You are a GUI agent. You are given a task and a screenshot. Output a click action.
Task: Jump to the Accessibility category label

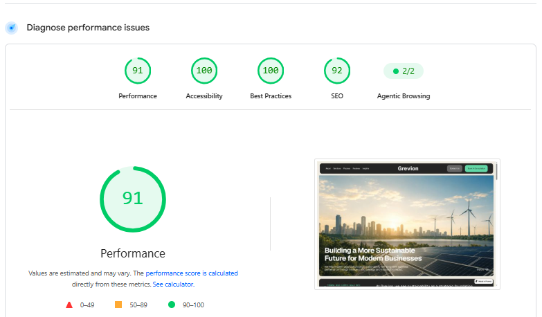point(204,96)
